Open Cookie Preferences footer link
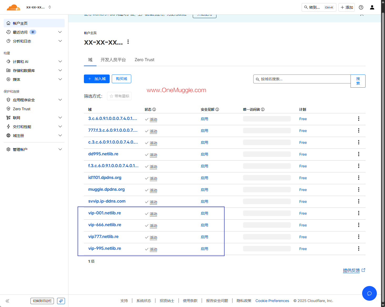The image size is (385, 307). pos(272,301)
